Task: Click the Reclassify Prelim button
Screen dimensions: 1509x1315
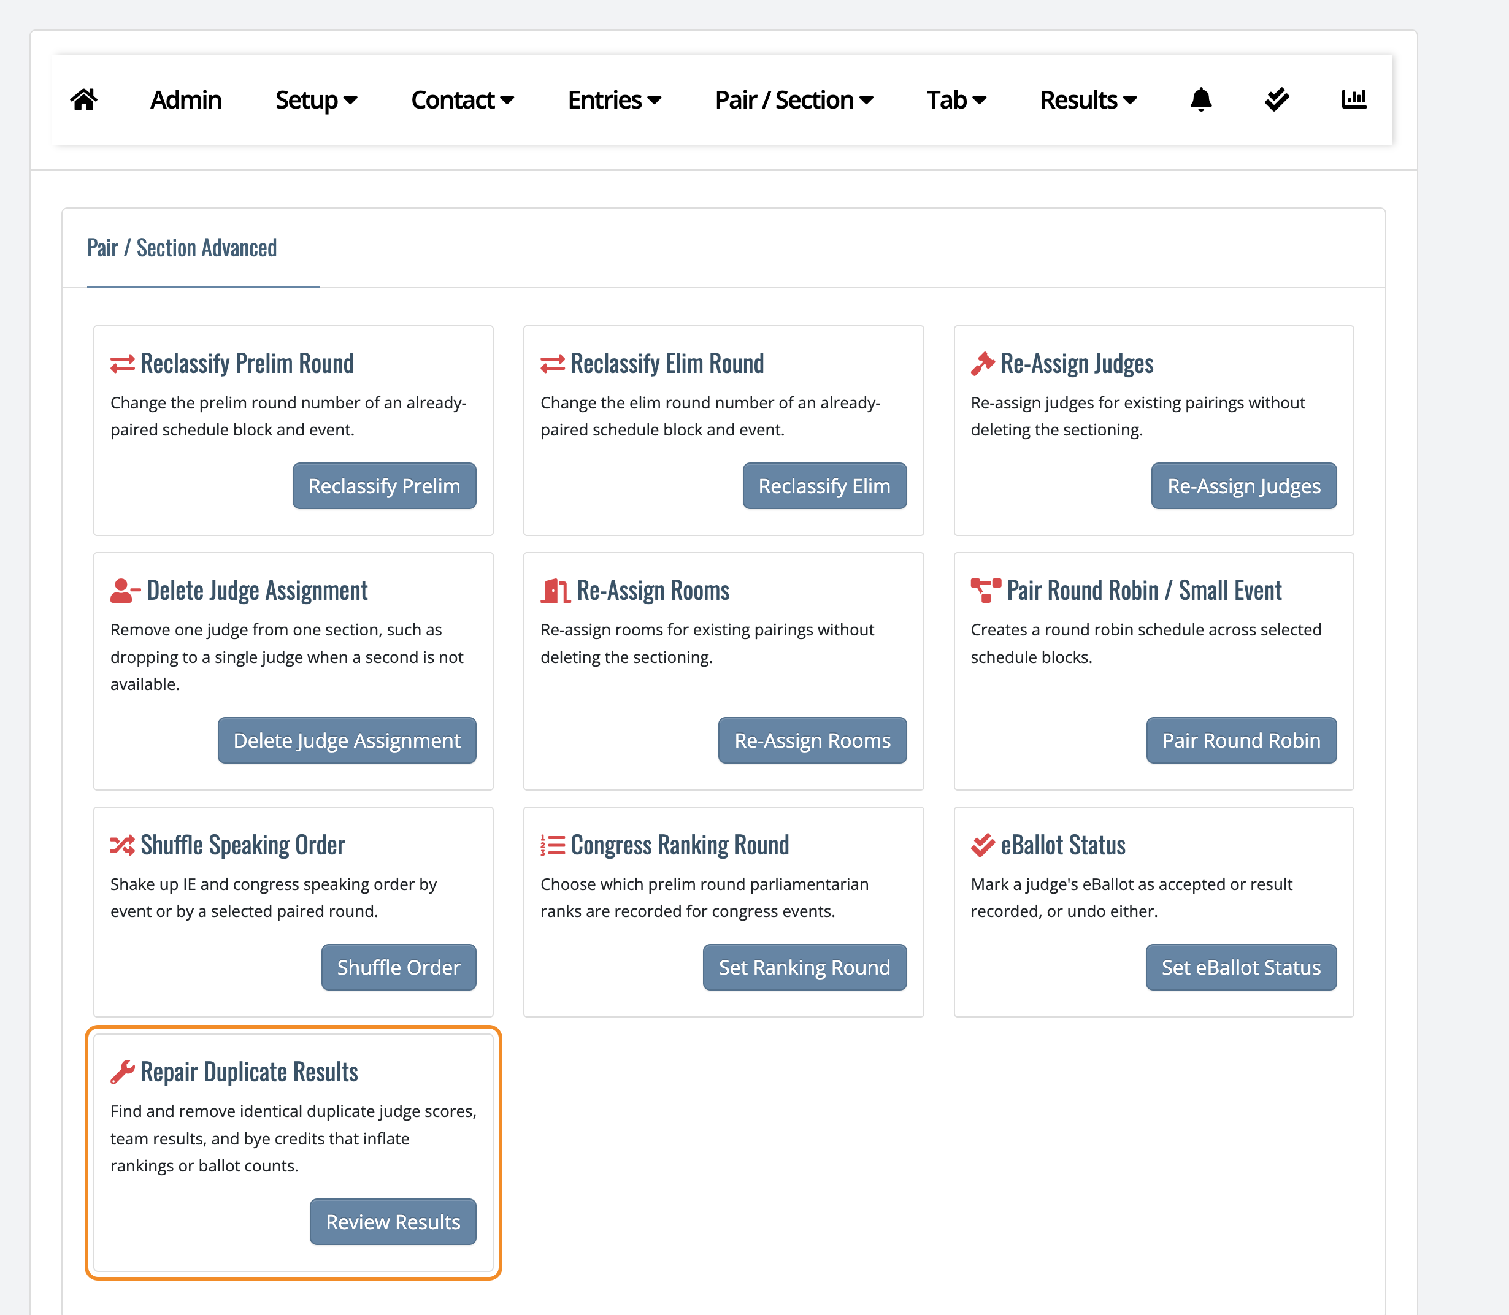Action: click(x=385, y=486)
